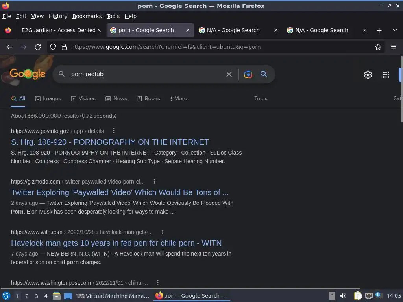Open the network tray icon
This screenshot has height=302, width=403.
coord(368,296)
